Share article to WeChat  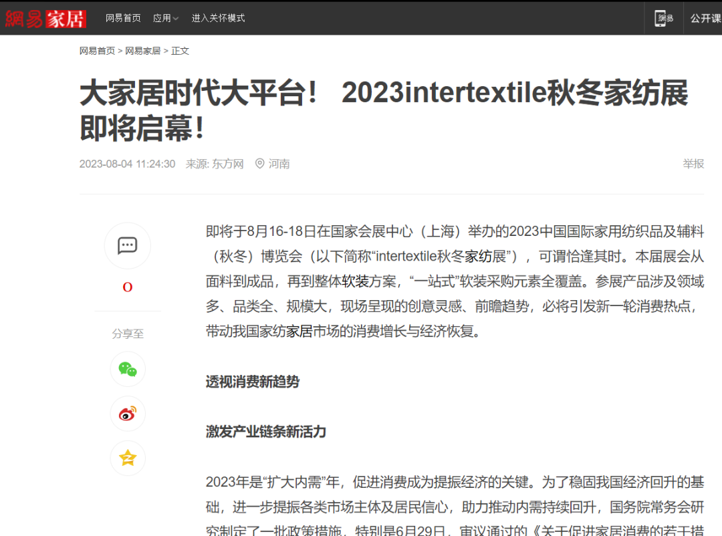coord(127,369)
